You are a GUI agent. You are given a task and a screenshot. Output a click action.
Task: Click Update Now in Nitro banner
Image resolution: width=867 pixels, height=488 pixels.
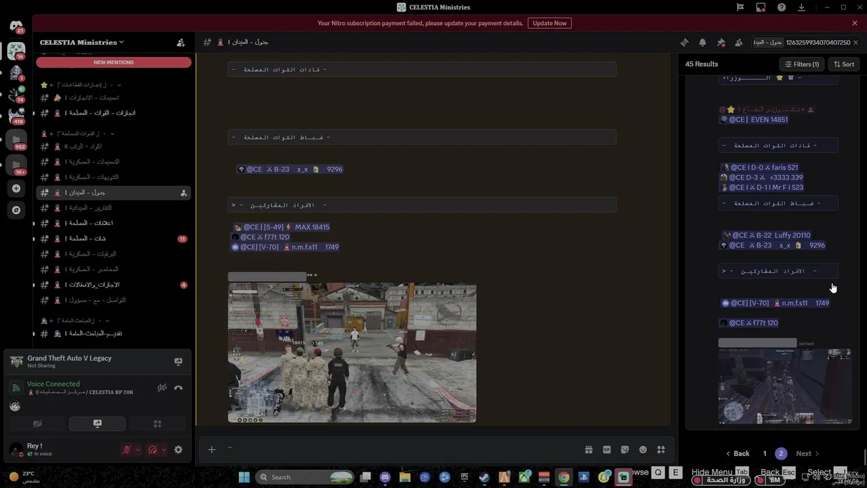(549, 23)
